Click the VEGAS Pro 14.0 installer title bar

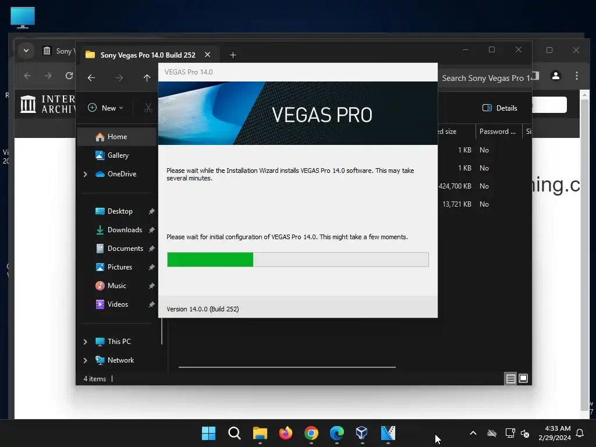[x=297, y=72]
